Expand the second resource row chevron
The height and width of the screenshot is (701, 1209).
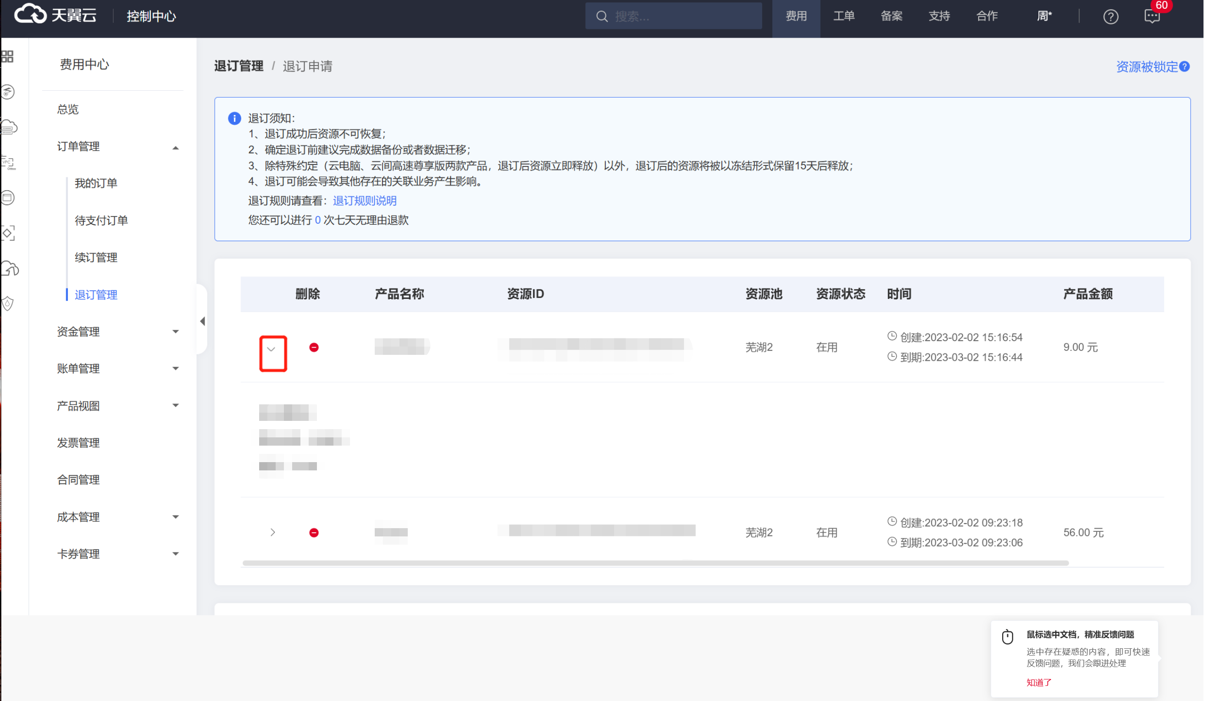(x=273, y=533)
